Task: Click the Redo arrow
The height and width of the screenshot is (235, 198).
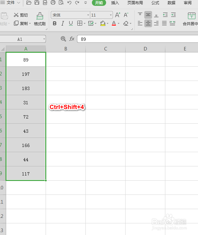Action: 77,3
